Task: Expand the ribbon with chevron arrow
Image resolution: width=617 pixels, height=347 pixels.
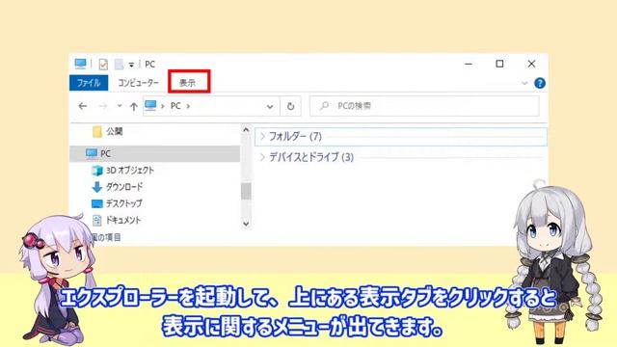Action: coord(524,83)
